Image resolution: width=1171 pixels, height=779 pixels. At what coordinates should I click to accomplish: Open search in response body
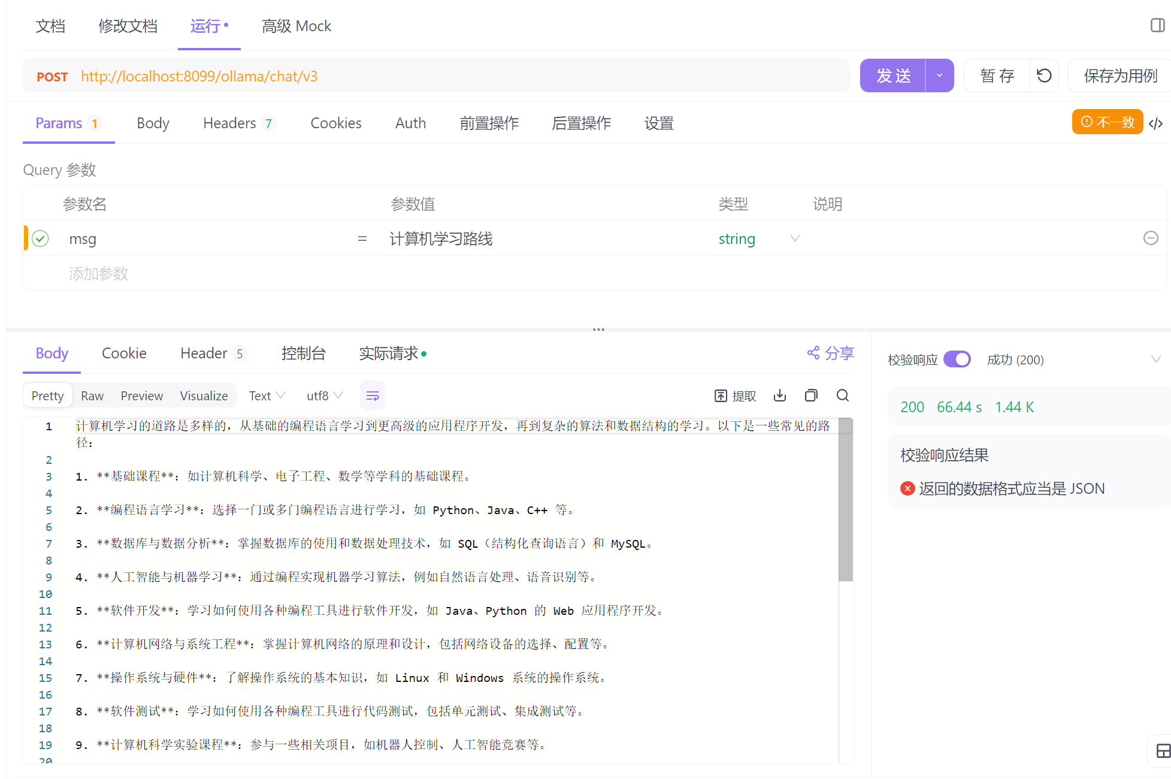(x=842, y=395)
